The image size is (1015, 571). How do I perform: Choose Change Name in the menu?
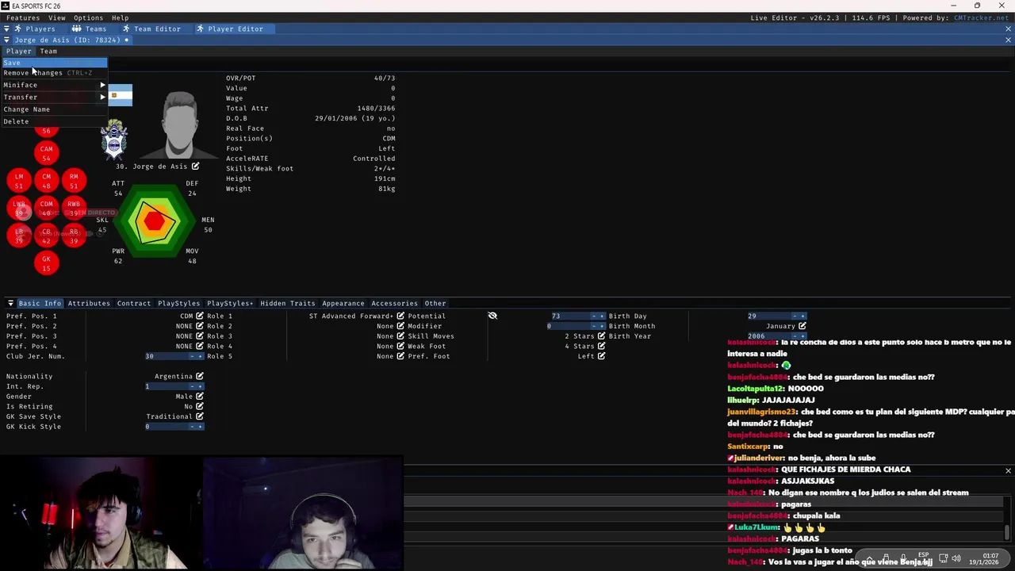pyautogui.click(x=54, y=109)
